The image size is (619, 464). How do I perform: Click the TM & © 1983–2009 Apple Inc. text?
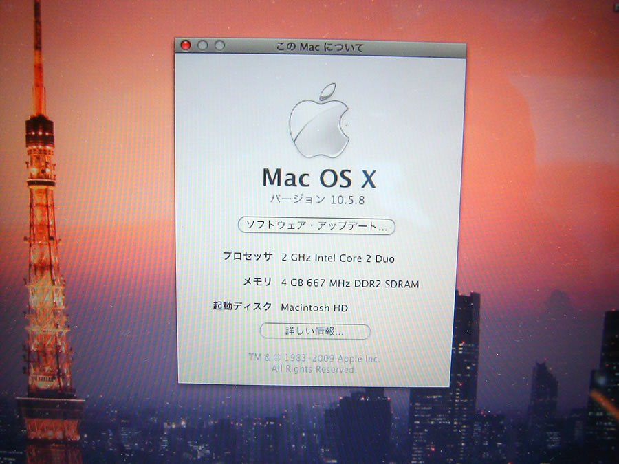tap(314, 358)
